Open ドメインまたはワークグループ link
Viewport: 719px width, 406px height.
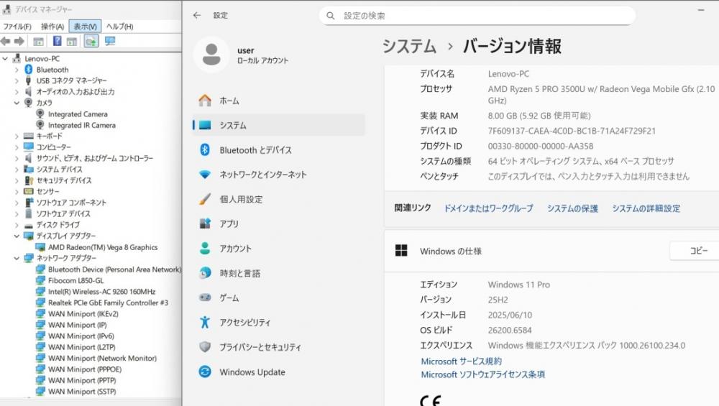pyautogui.click(x=488, y=208)
